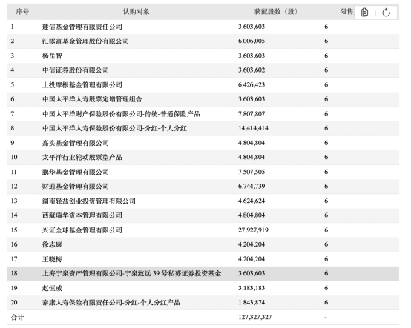This screenshot has height=328, width=411.
Task: Select row 泰康人寿保险有限责任公司
Action: coord(203,302)
